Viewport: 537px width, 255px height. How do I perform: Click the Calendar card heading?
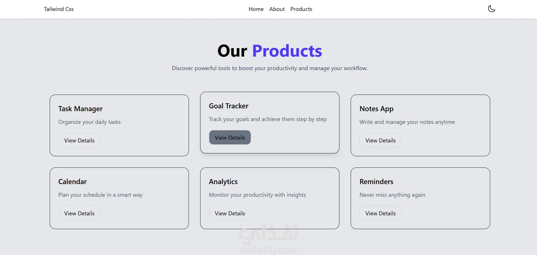pyautogui.click(x=73, y=182)
